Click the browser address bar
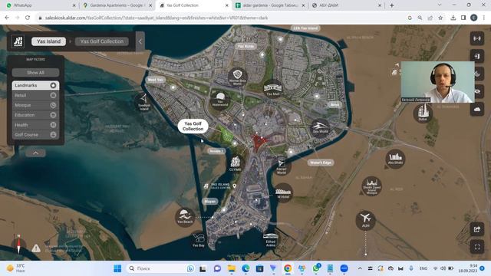 tap(219, 18)
